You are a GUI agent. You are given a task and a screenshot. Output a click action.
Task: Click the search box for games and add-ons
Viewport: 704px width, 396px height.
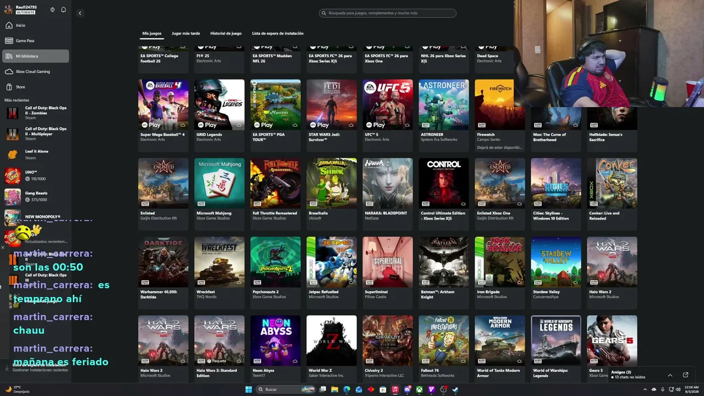click(388, 13)
